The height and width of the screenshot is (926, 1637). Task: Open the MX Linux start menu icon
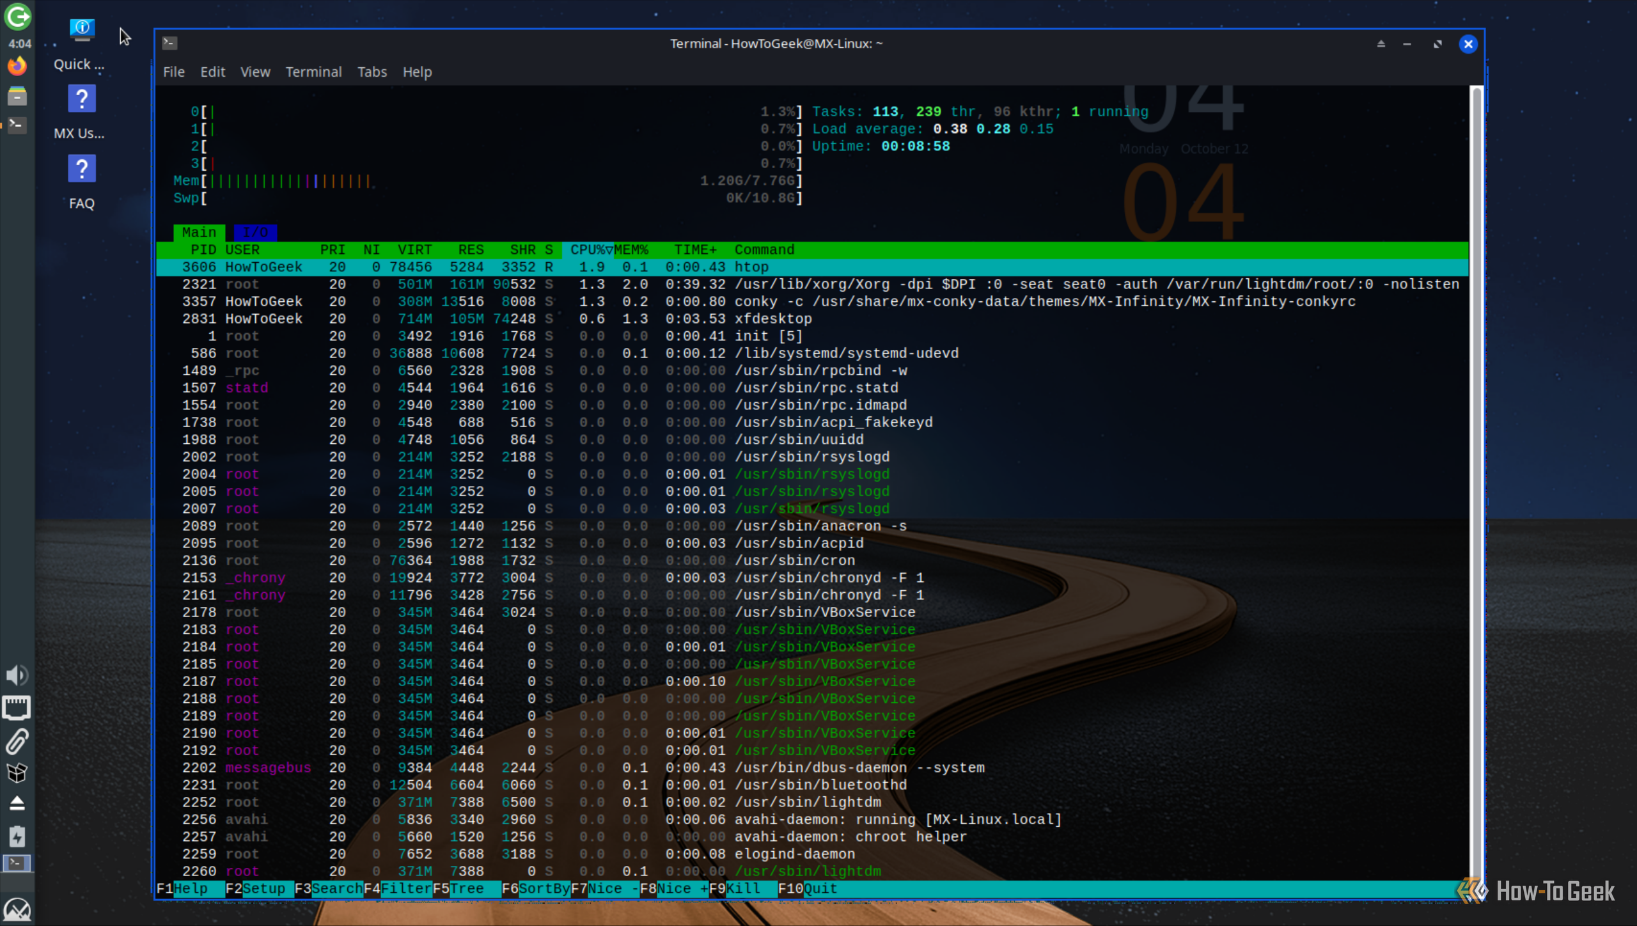[17, 909]
